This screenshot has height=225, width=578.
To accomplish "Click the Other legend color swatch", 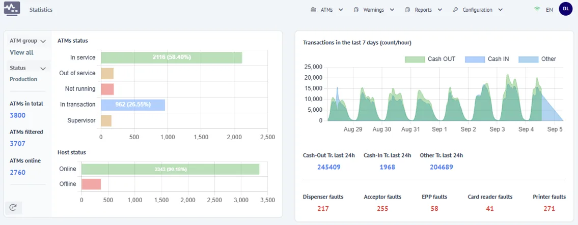I will pos(529,59).
